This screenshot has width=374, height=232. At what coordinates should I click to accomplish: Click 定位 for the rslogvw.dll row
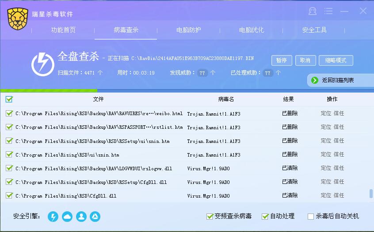point(326,168)
